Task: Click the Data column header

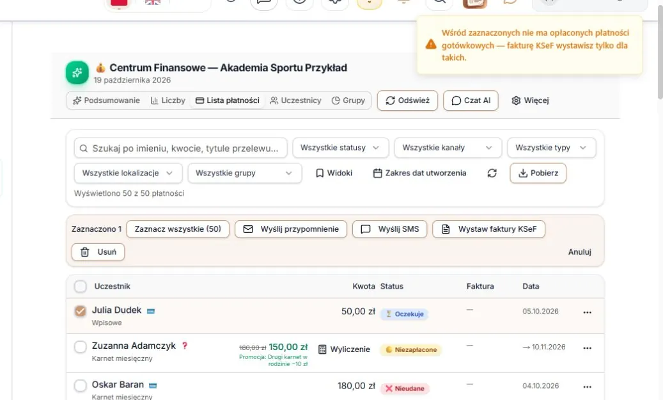Action: pos(531,287)
